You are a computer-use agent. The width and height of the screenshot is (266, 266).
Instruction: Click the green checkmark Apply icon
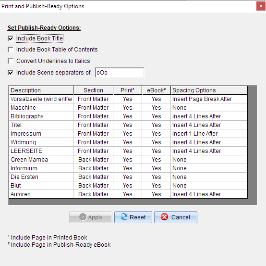(x=83, y=217)
